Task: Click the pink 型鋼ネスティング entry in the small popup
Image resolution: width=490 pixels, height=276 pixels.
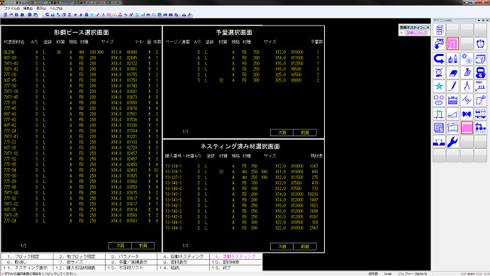Action: (416, 33)
